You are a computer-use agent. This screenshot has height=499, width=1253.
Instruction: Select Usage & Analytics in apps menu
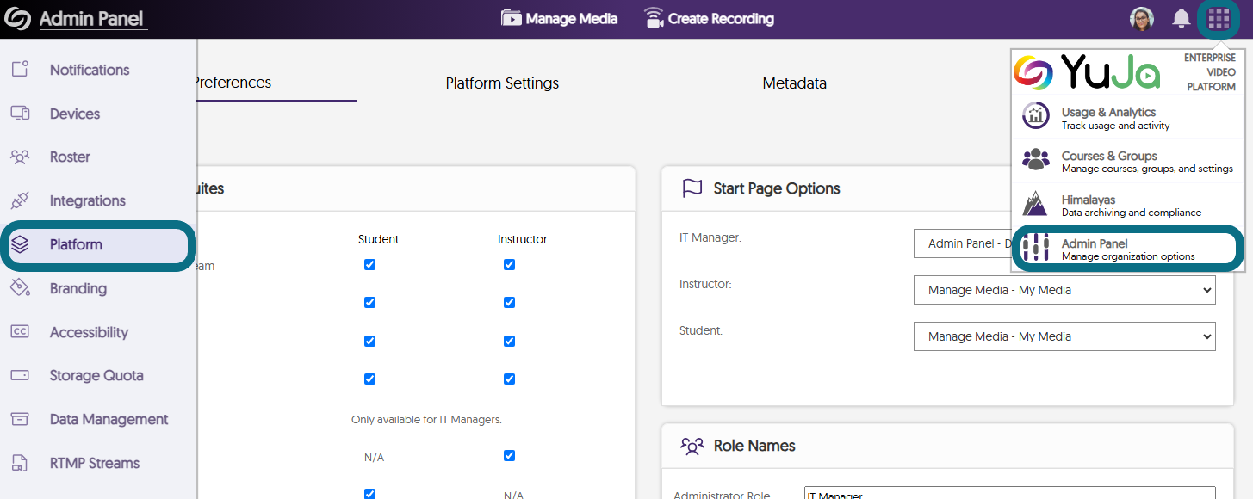[x=1120, y=117]
